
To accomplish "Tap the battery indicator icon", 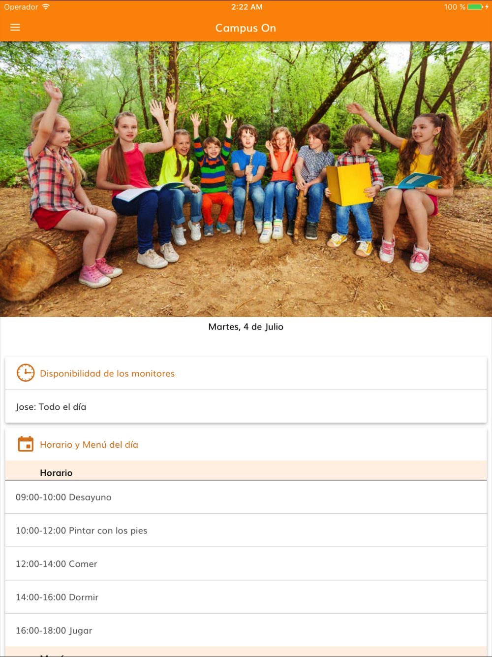I will pos(475,7).
